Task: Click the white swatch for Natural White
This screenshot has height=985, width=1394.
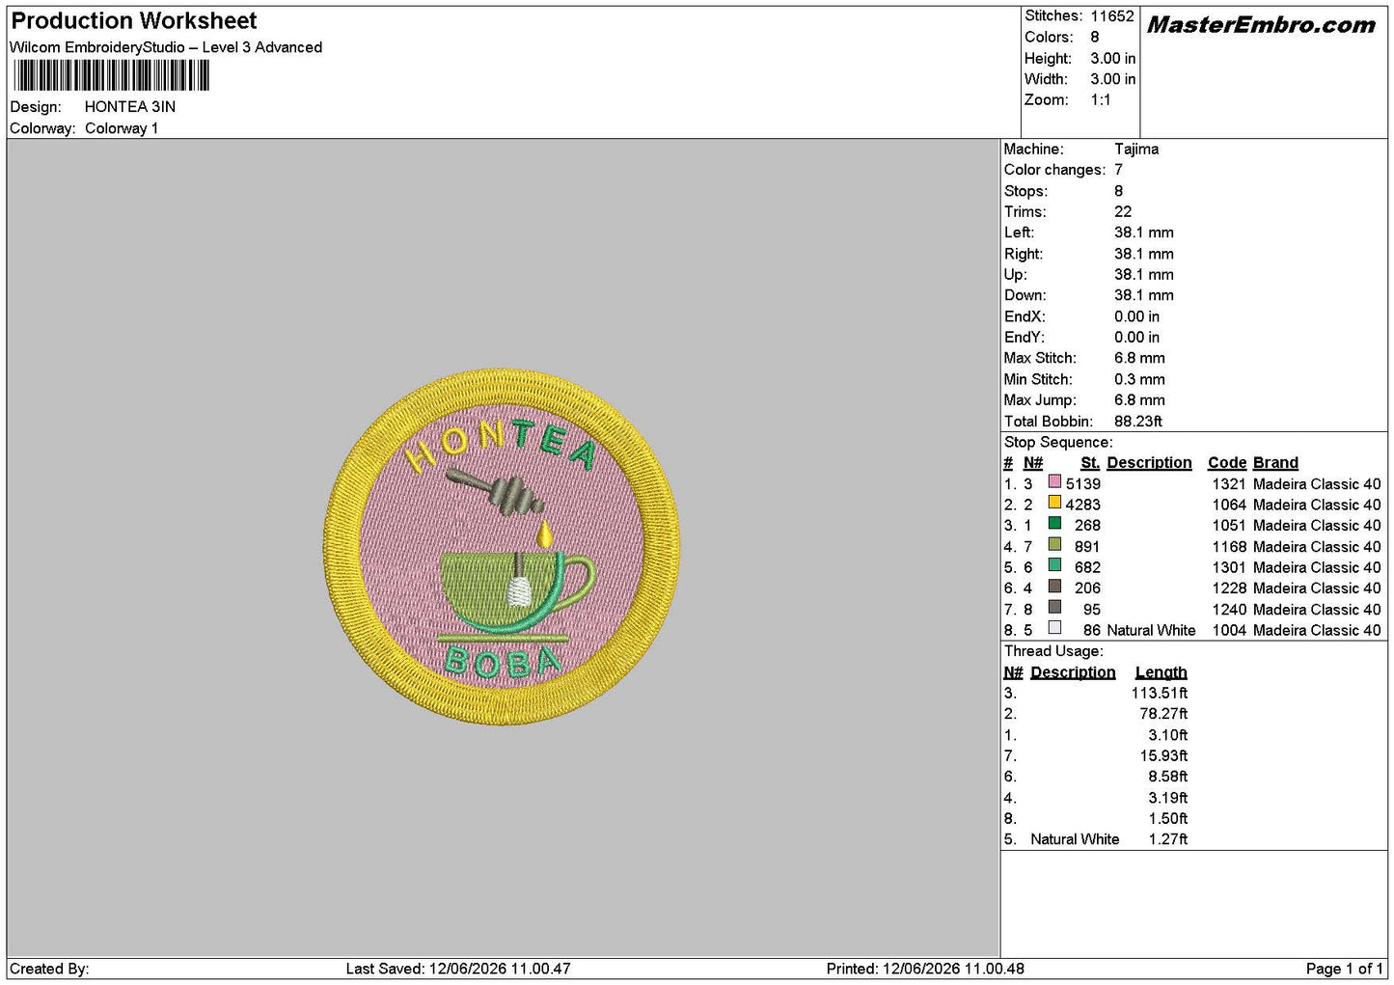Action: (1054, 628)
